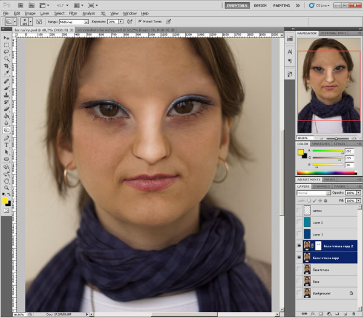Switch to the Design workspace
Viewport: 363px width, 318px height.
260,5
